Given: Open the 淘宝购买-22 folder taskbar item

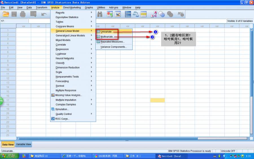Looking at the screenshot, I should click(x=44, y=156).
